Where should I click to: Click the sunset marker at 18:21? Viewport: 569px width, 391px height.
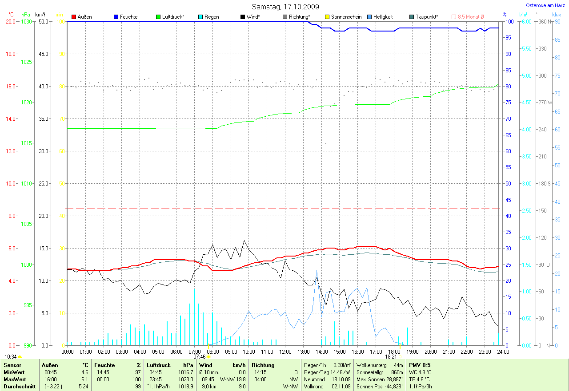click(x=400, y=356)
